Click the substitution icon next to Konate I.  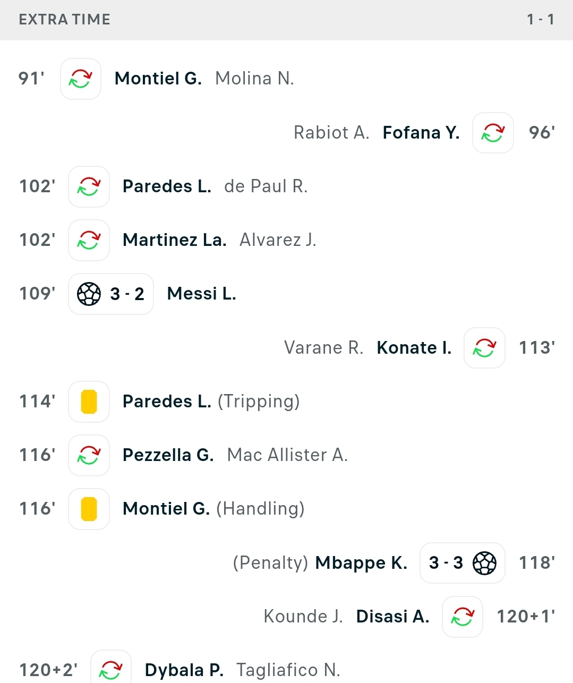[x=484, y=348]
